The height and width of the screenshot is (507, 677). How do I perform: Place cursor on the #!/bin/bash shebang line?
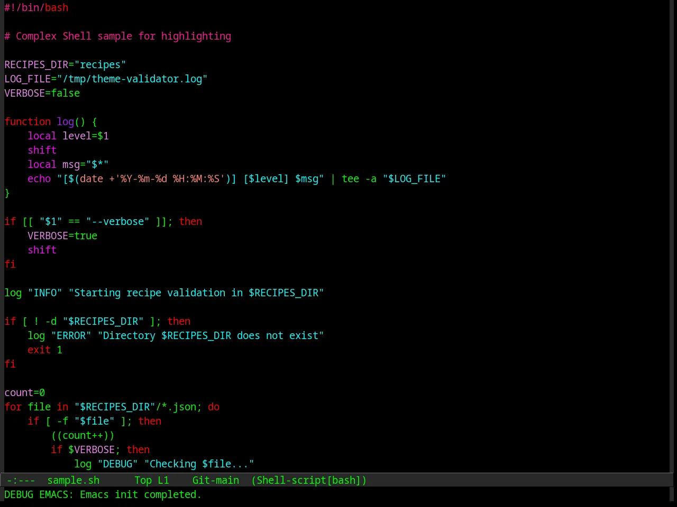pos(36,7)
